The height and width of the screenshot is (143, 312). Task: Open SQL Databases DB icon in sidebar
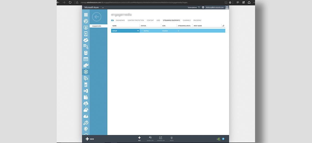click(86, 53)
